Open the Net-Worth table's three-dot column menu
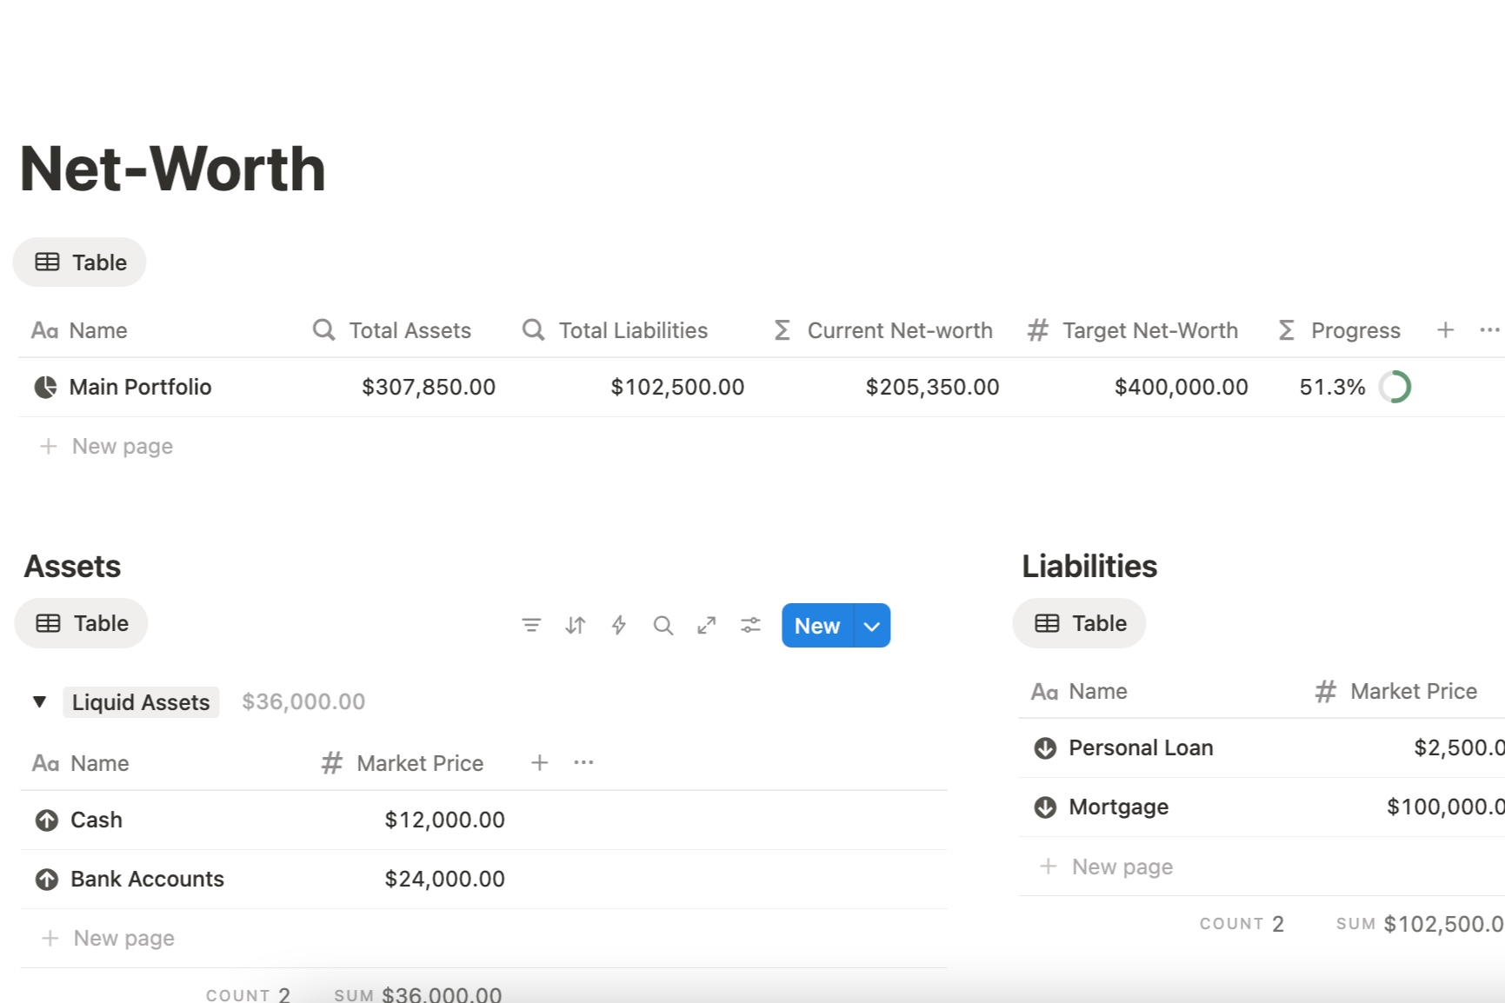The height and width of the screenshot is (1003, 1505). point(1488,330)
